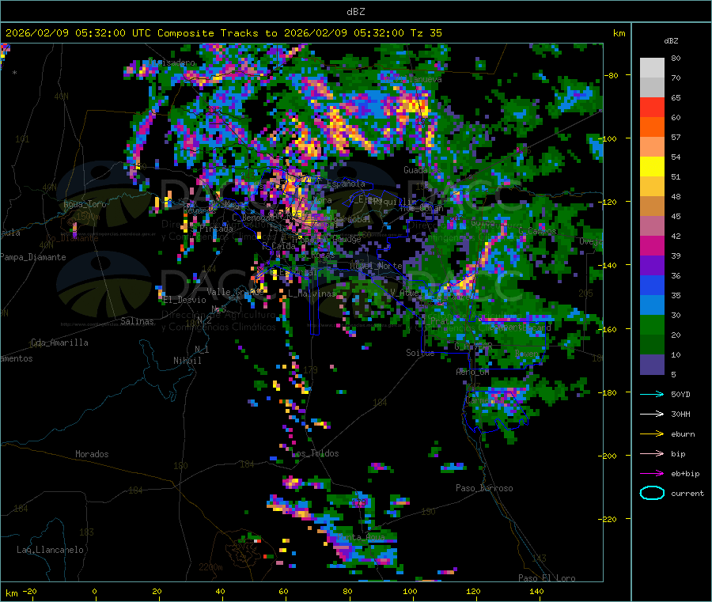
Task: Click the magenta eb+bip track arrow
Action: [x=652, y=473]
